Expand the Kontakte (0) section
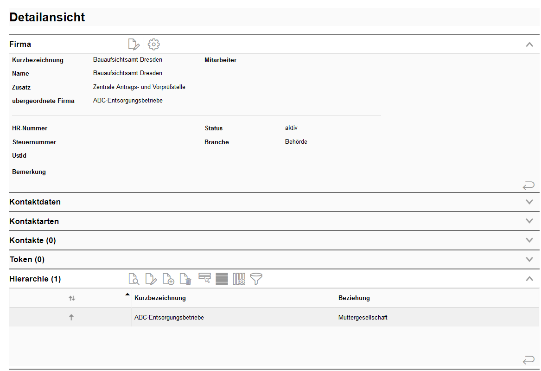Image resolution: width=541 pixels, height=371 pixels. 529,240
